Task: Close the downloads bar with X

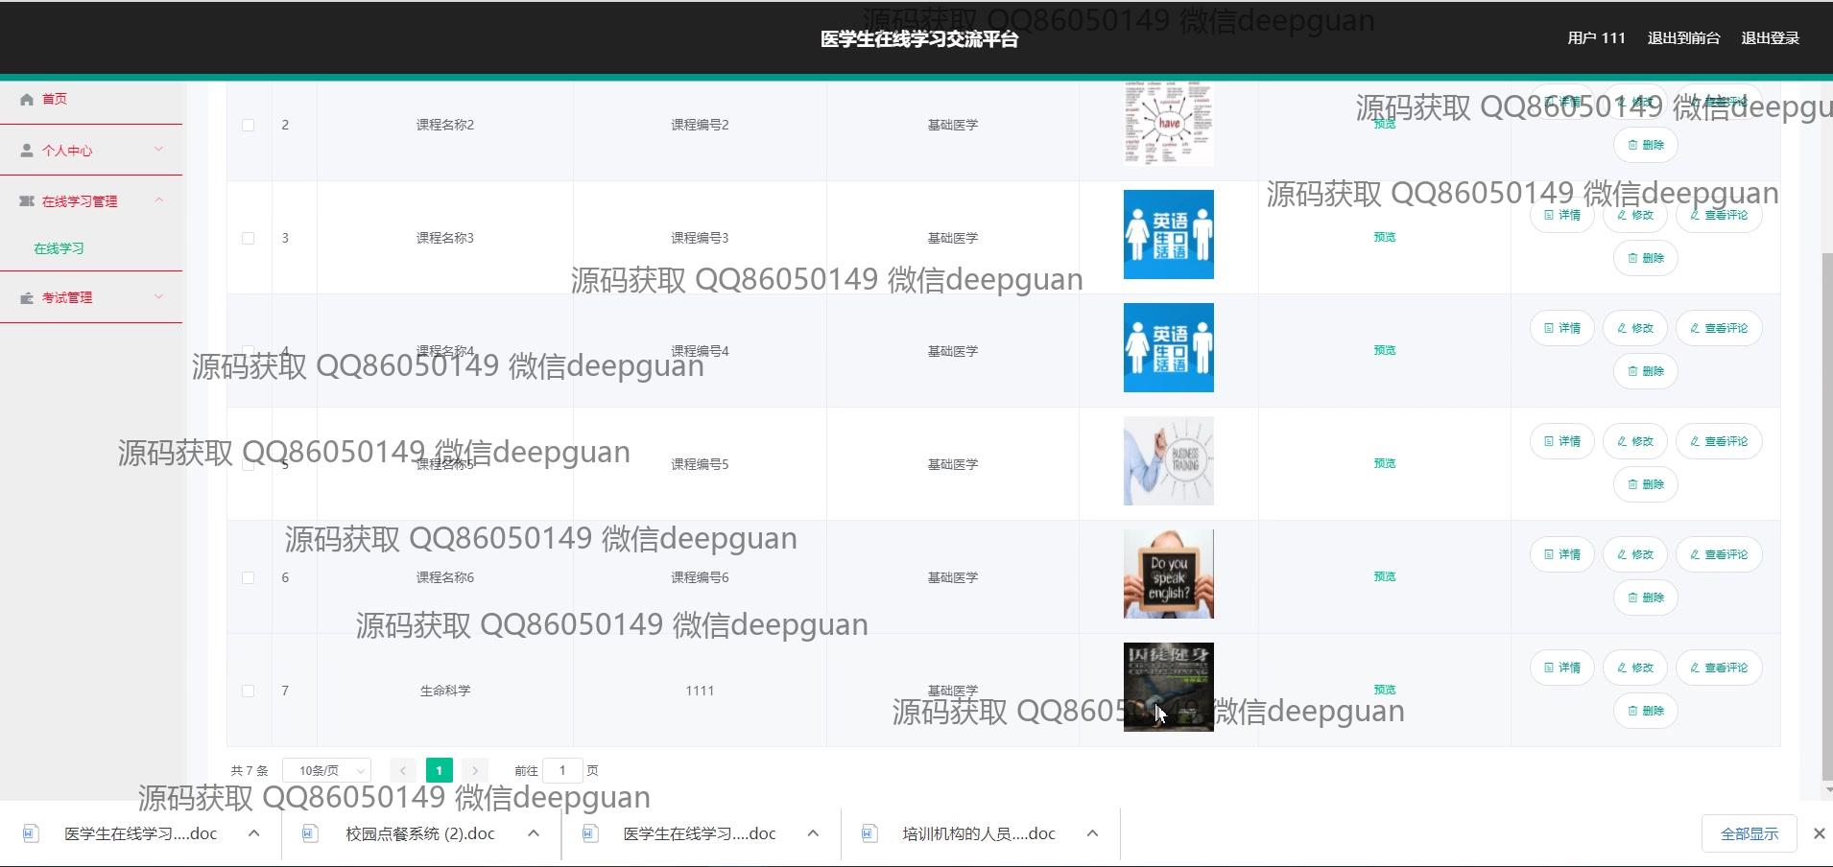Action: [1818, 833]
